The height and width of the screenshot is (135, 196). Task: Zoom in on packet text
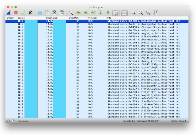pos(134,13)
